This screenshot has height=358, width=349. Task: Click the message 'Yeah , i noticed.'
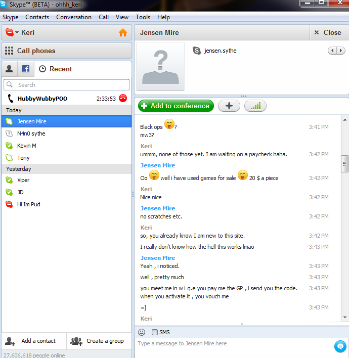click(x=160, y=266)
